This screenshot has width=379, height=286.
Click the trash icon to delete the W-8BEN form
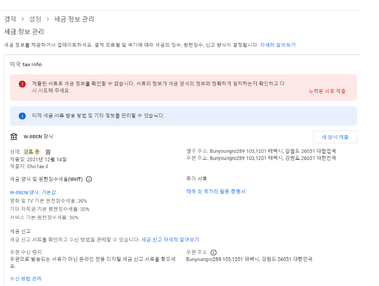(47, 152)
